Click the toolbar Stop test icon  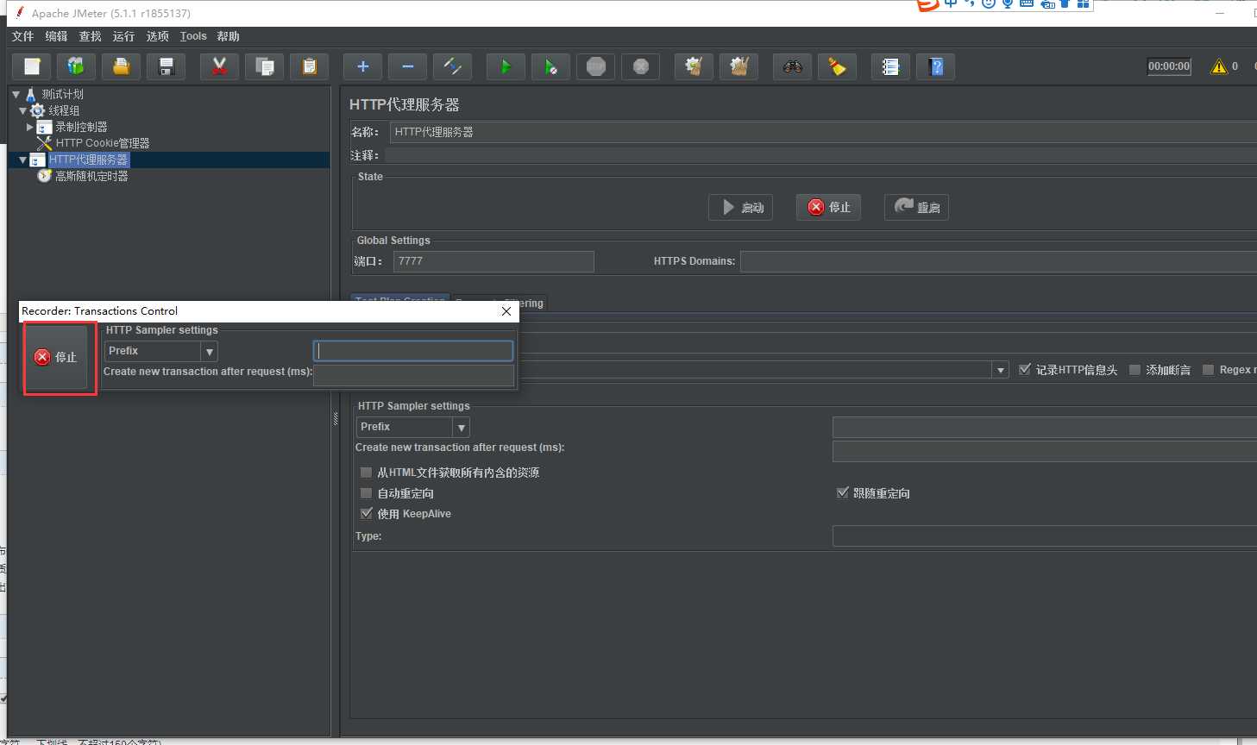coord(595,66)
